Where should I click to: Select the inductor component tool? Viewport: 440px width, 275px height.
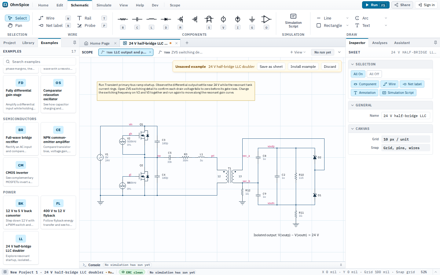click(152, 20)
